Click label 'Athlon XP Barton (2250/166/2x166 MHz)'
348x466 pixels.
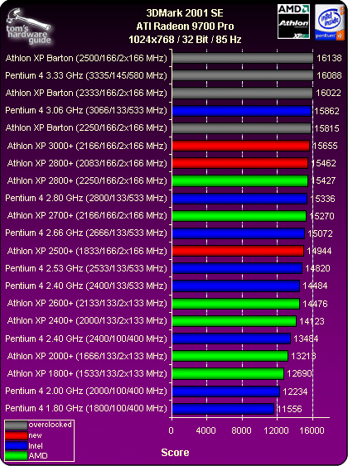pyautogui.click(x=86, y=127)
